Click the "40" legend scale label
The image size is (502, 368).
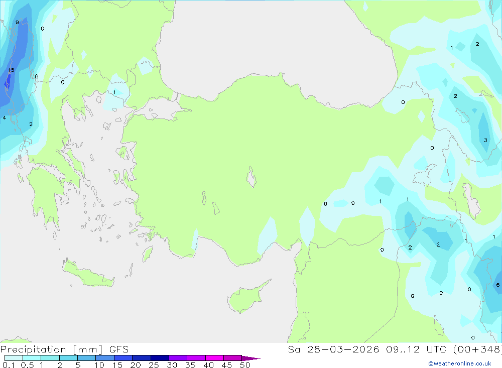pos(209,365)
